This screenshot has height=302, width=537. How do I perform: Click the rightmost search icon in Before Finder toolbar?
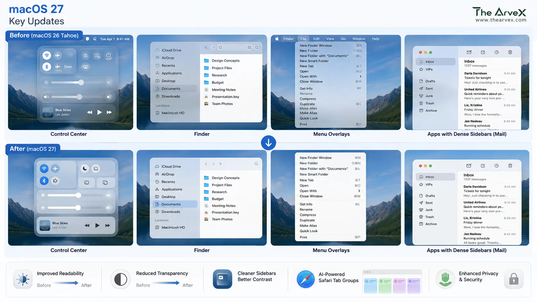tap(257, 47)
